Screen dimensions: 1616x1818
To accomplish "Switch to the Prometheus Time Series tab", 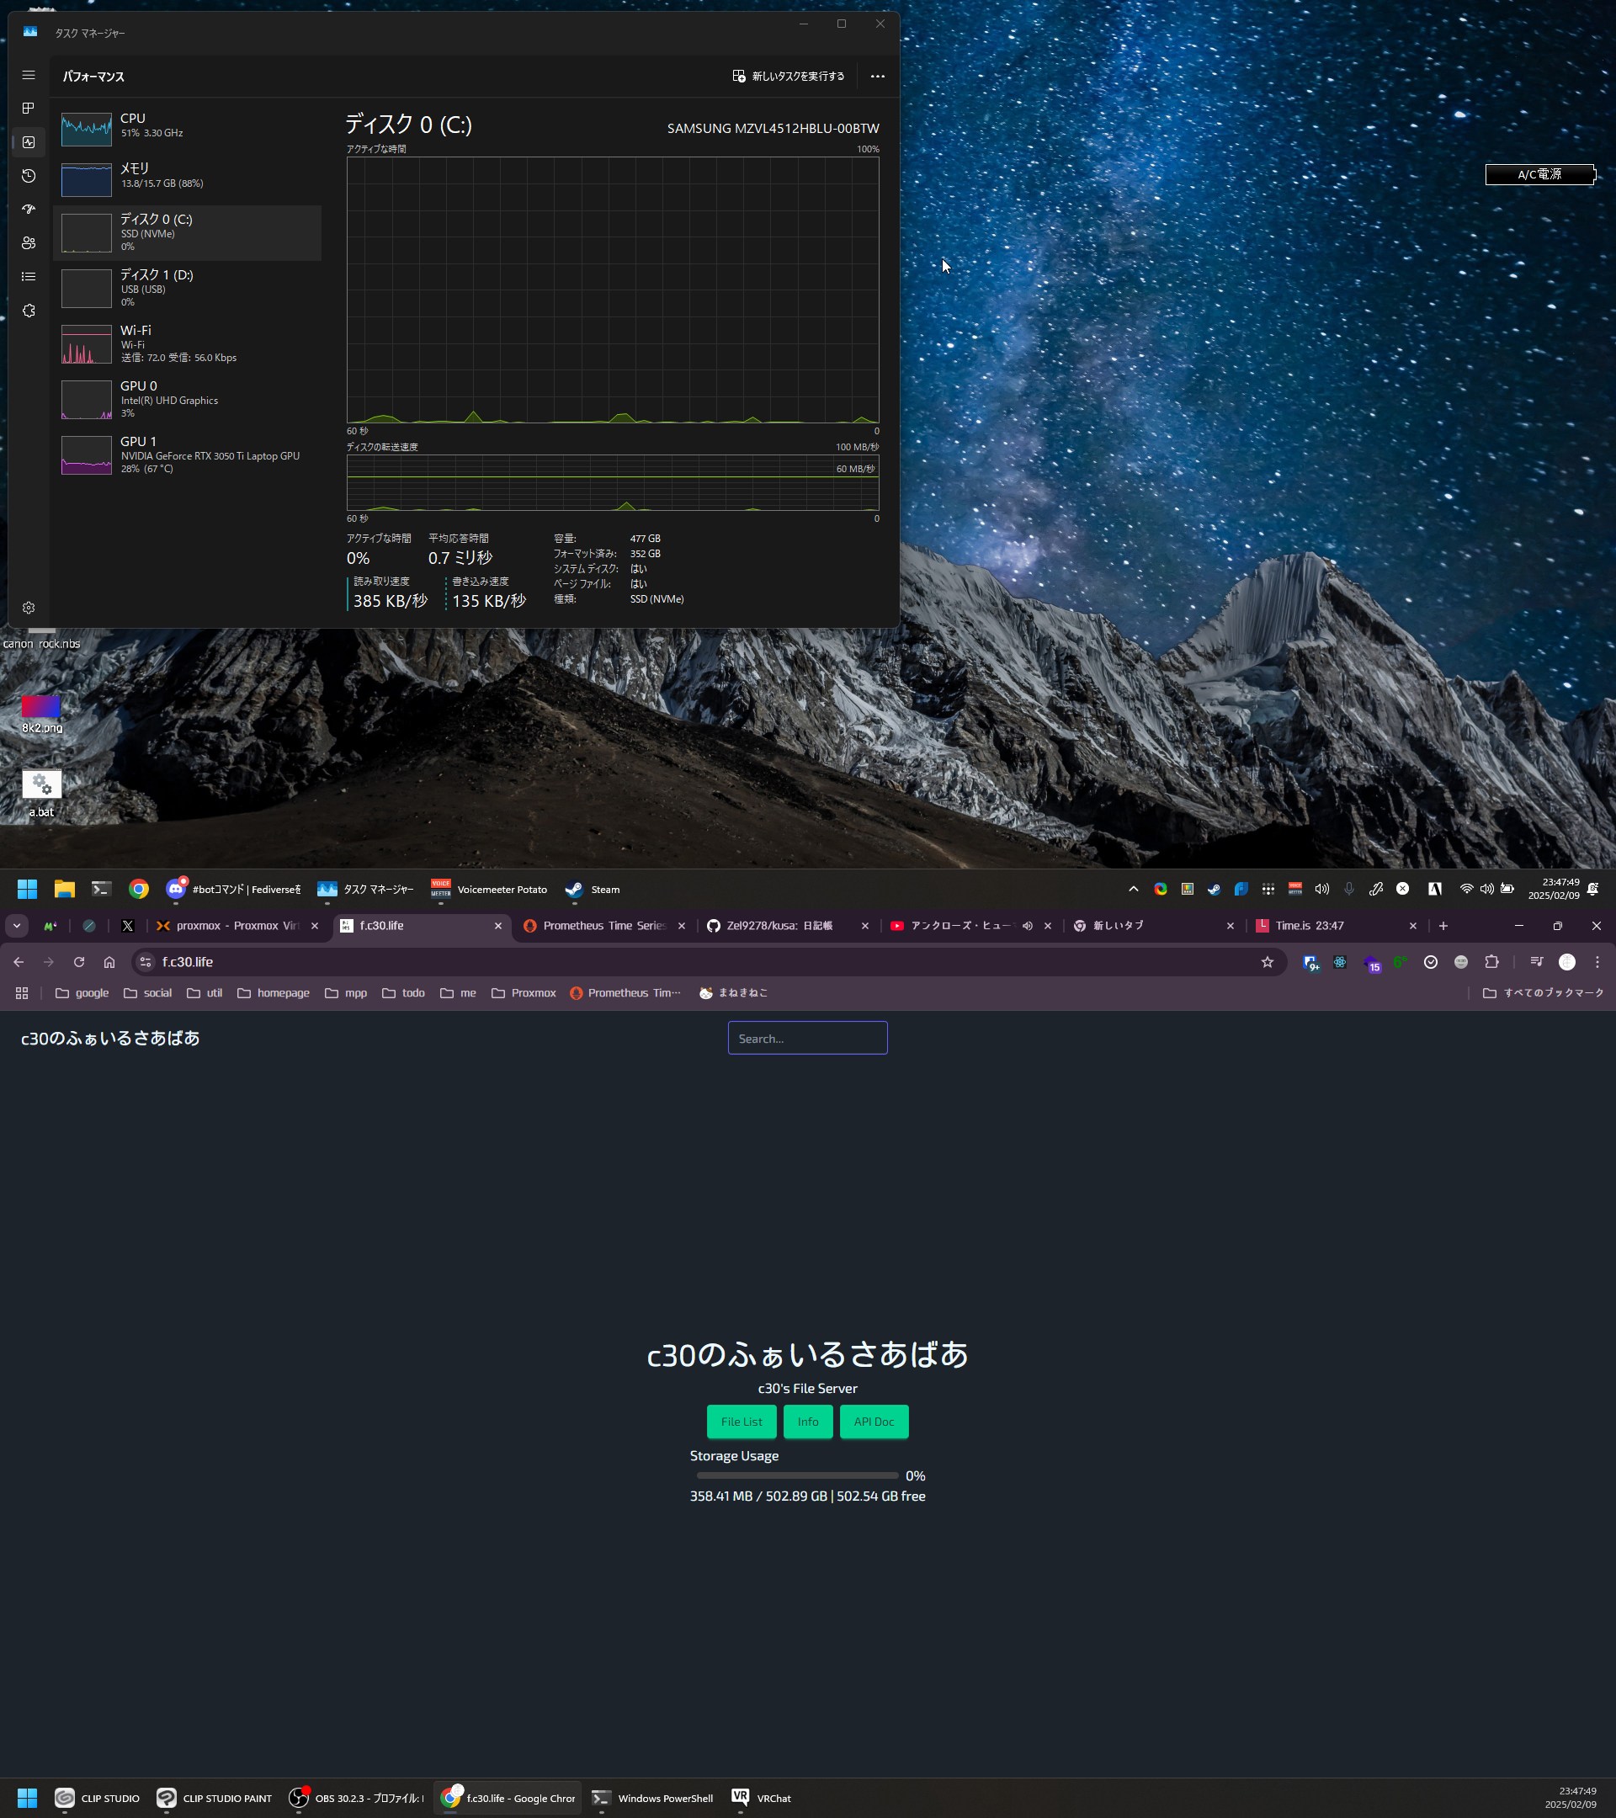I will (x=602, y=925).
